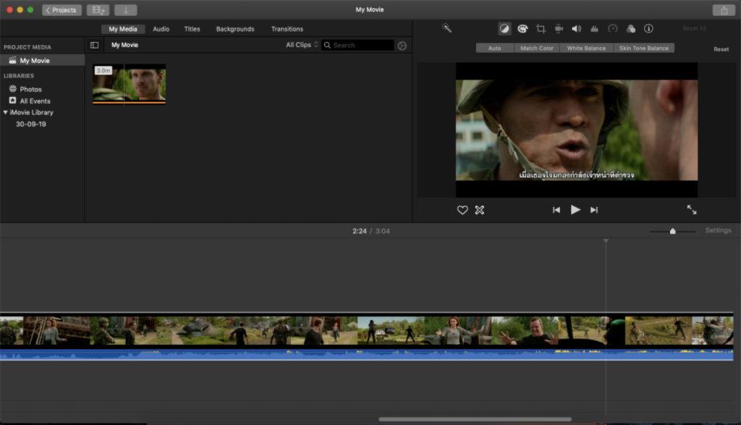Adjust clip volume with the speaker icon

point(577,29)
